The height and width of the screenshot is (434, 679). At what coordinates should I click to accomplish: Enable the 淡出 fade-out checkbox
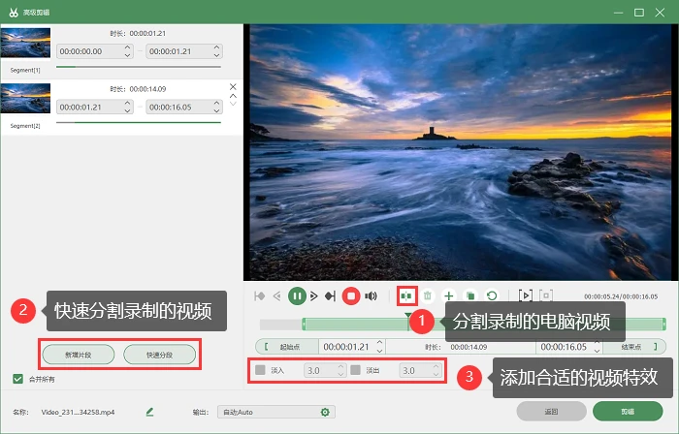(x=356, y=370)
